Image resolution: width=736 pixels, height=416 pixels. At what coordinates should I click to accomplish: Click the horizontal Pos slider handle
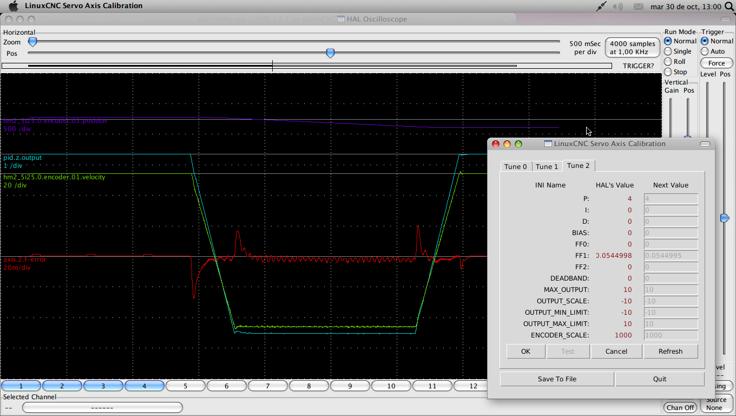click(x=330, y=53)
